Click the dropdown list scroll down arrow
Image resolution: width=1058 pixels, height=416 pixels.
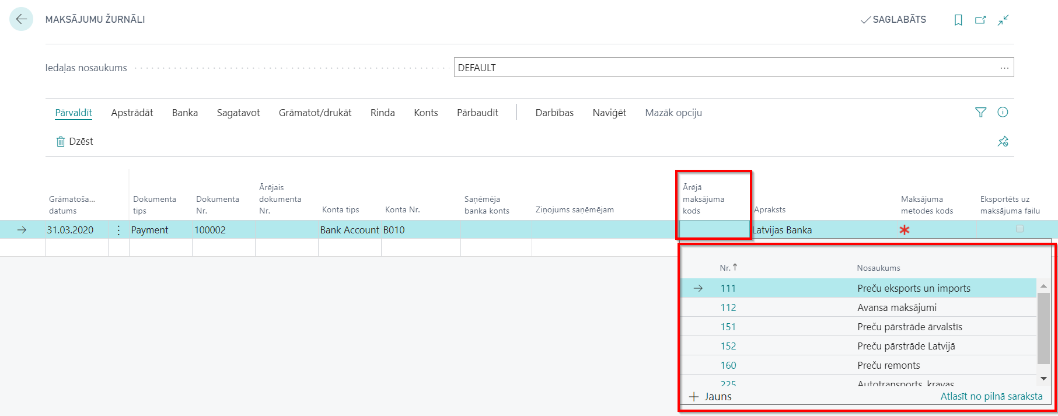pos(1044,379)
